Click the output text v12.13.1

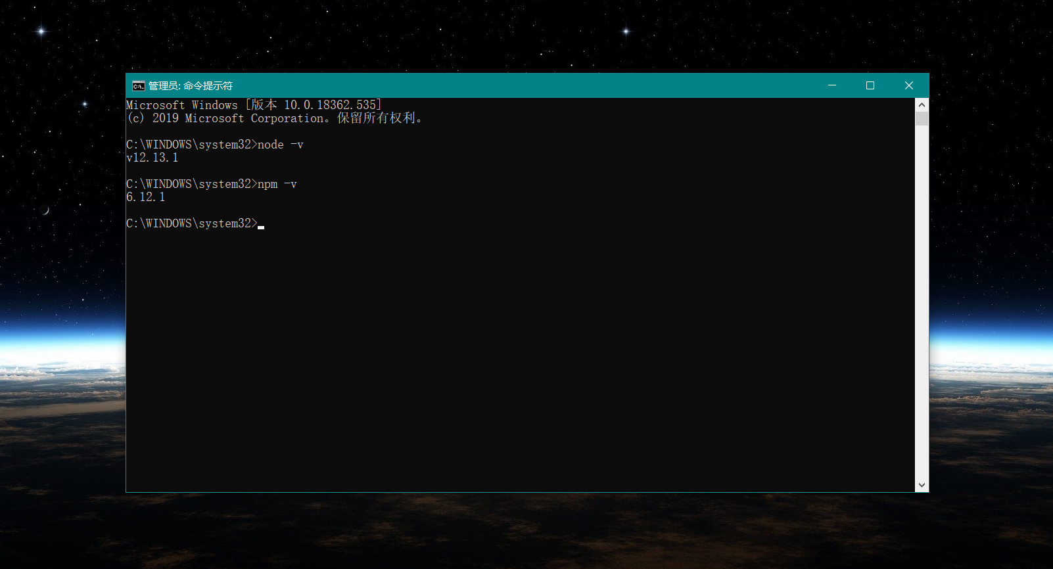click(x=152, y=158)
